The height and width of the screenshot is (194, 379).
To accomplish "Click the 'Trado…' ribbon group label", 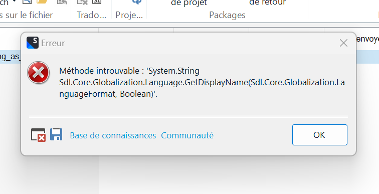I will click(91, 15).
